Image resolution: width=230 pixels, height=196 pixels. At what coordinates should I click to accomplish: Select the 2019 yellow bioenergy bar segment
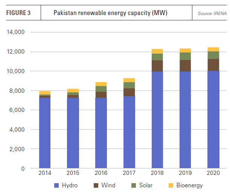(x=185, y=50)
